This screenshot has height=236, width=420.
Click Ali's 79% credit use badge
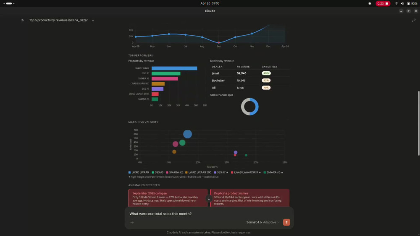[266, 88]
